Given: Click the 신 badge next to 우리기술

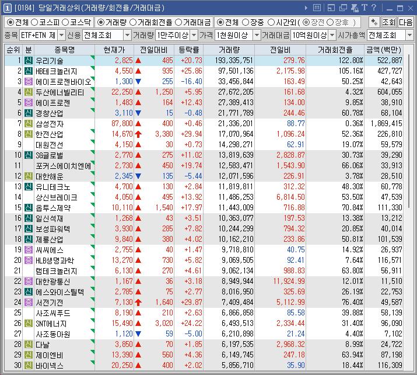Looking at the screenshot, I should 29,61.
